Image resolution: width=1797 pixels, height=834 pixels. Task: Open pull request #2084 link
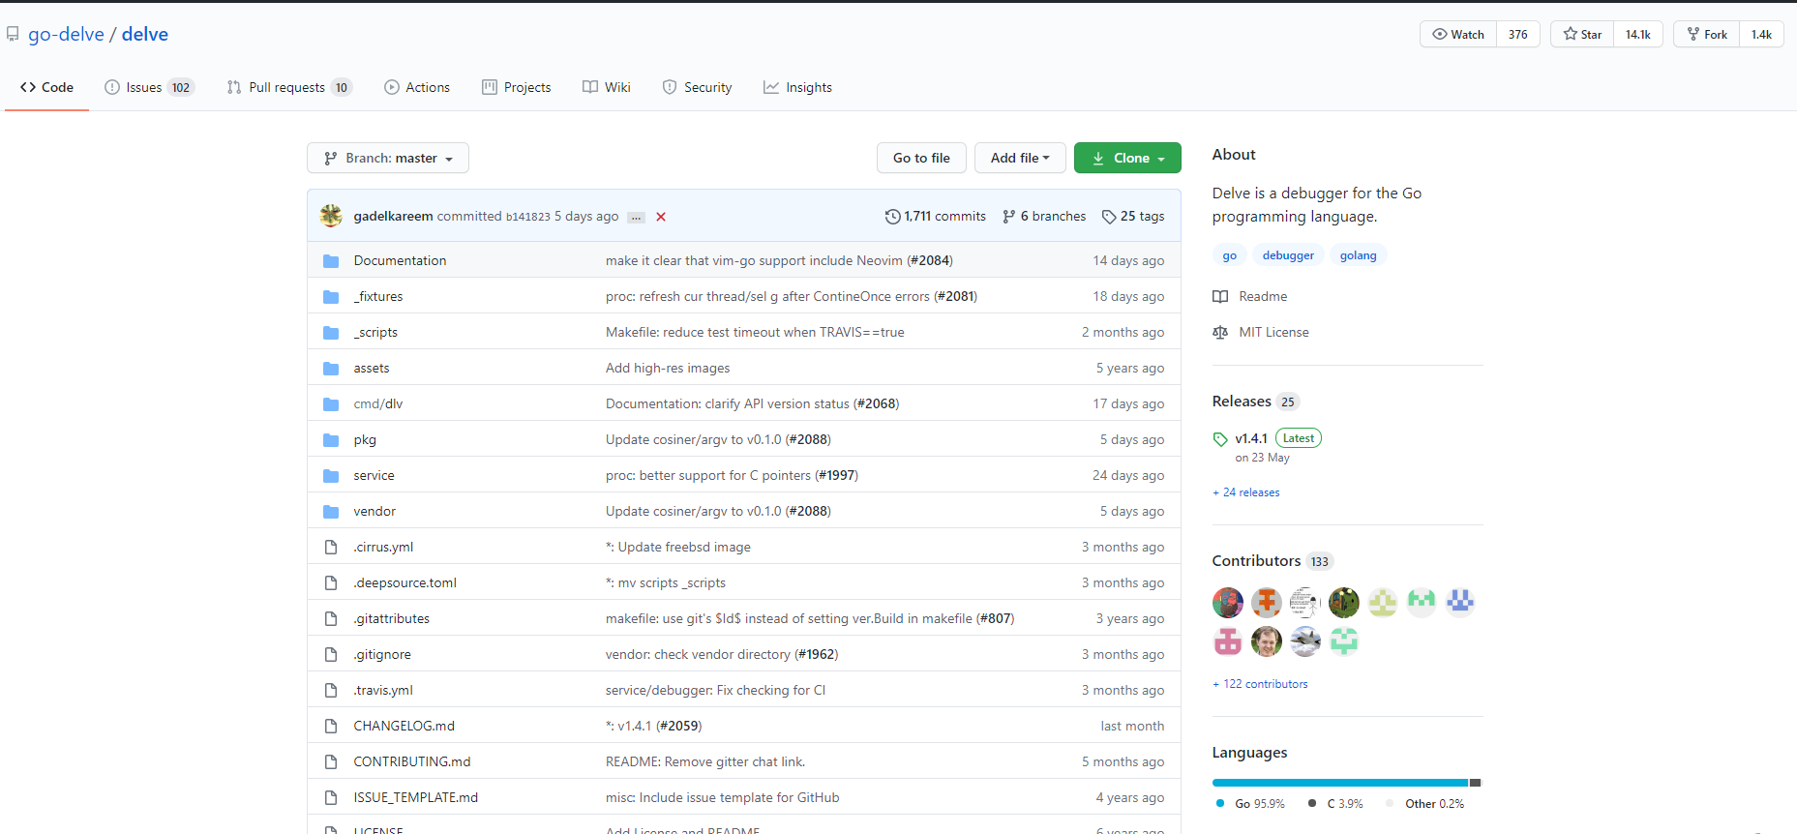930,261
